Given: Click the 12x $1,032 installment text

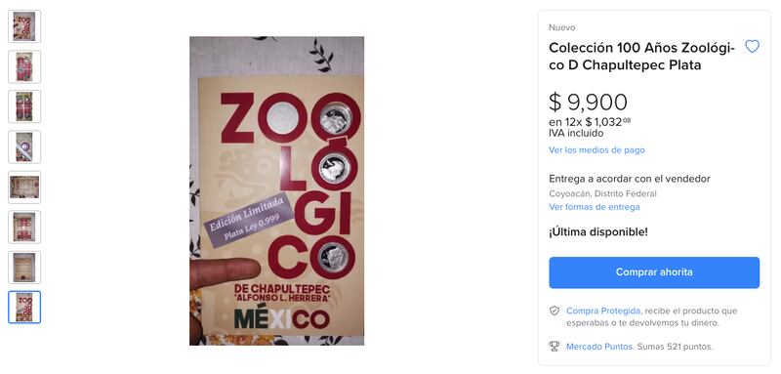Looking at the screenshot, I should pyautogui.click(x=590, y=122).
